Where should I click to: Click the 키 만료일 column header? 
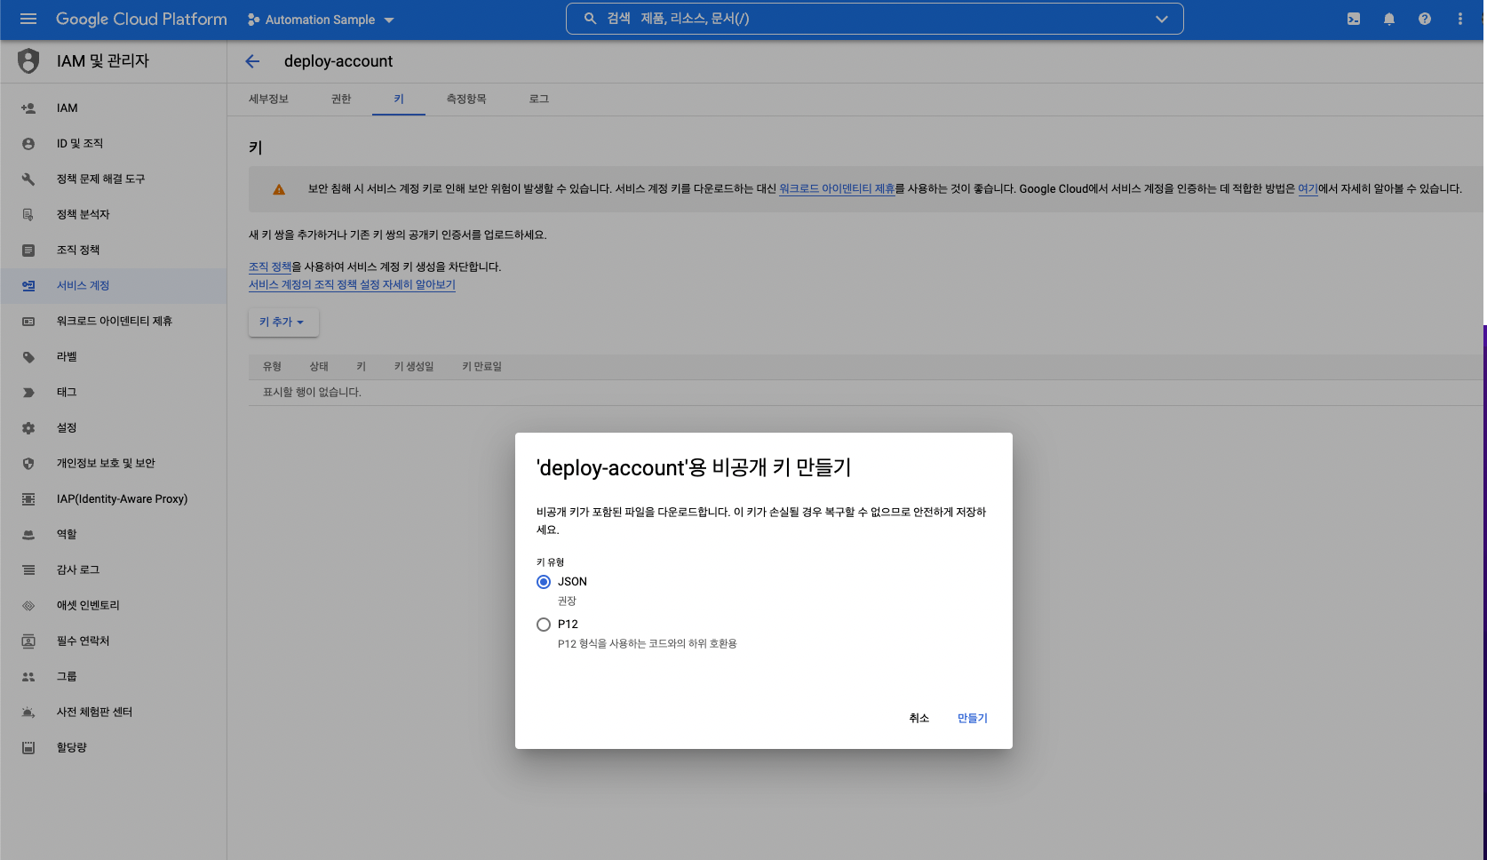click(x=481, y=366)
